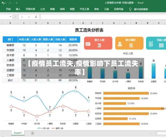Select column O header

159,23
